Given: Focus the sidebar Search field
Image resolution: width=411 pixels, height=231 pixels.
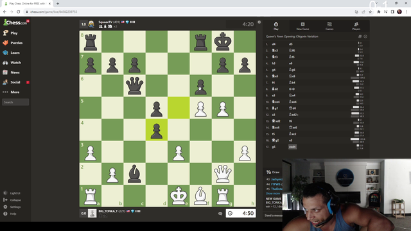Looking at the screenshot, I should pyautogui.click(x=15, y=102).
